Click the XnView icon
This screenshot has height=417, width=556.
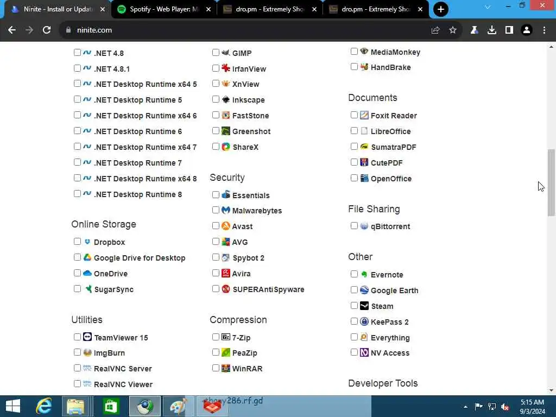pyautogui.click(x=226, y=84)
